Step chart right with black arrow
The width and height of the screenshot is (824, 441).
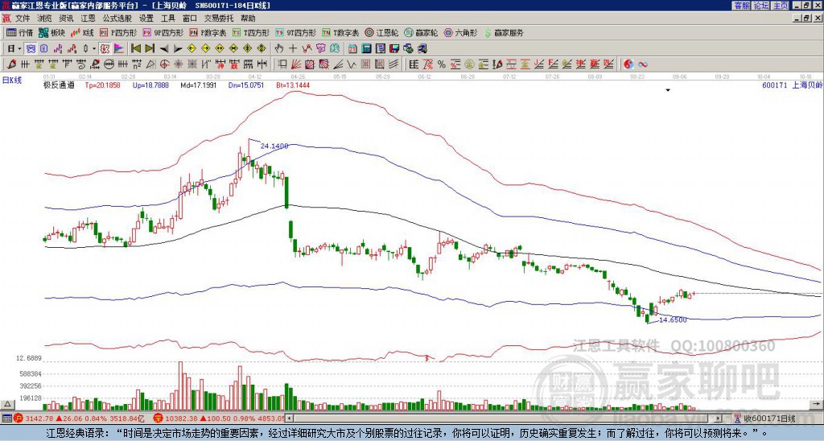coord(178,49)
